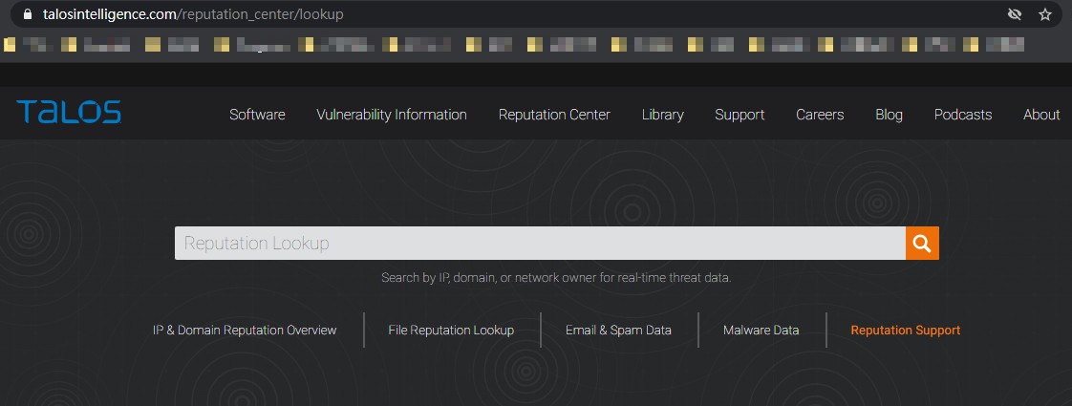Open IP & Domain Reputation Overview
The height and width of the screenshot is (406, 1072).
coord(245,331)
